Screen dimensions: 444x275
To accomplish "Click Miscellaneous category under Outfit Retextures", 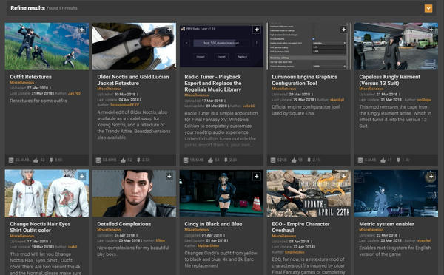I will click(x=21, y=83).
